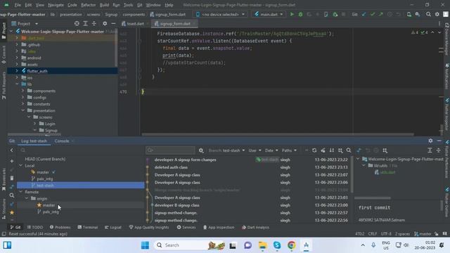The width and height of the screenshot is (450, 253).
Task: Open the Navigate menu
Action: tap(56, 5)
